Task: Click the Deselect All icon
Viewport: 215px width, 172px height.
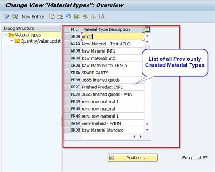Action: pos(93,16)
